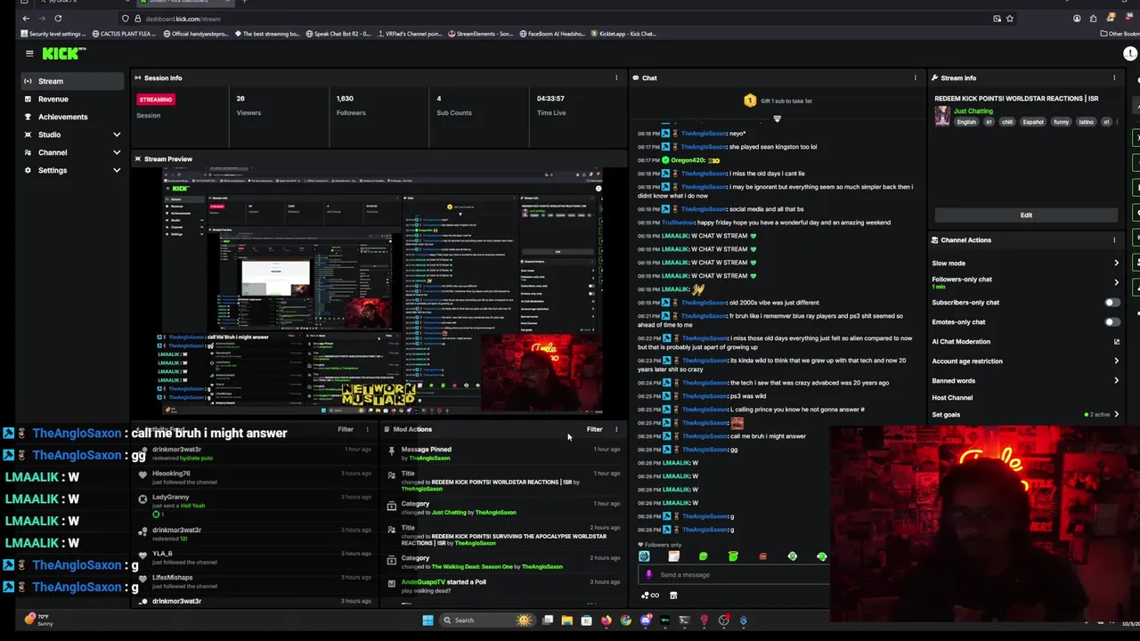Image resolution: width=1140 pixels, height=641 pixels.
Task: Open Slow mode settings chevron
Action: (x=1116, y=263)
